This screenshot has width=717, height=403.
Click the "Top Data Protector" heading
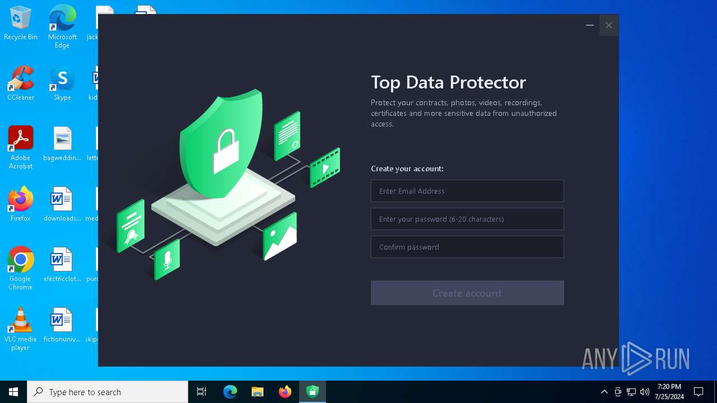point(448,83)
